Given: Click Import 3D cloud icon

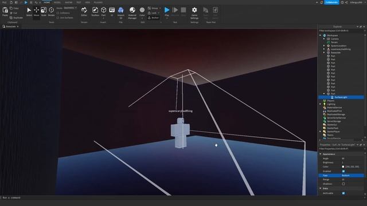Looking at the screenshot, I should click(x=121, y=10).
